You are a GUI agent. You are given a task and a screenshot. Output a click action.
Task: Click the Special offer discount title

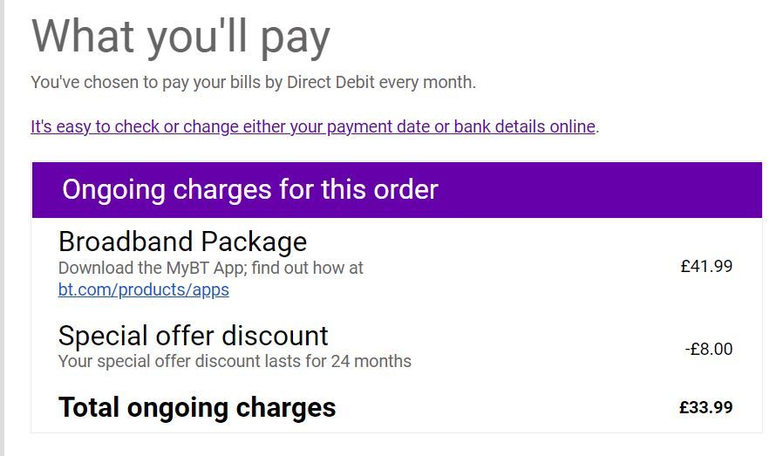click(x=193, y=336)
